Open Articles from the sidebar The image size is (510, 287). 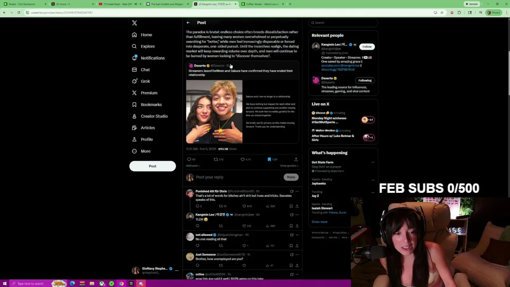pos(143,128)
